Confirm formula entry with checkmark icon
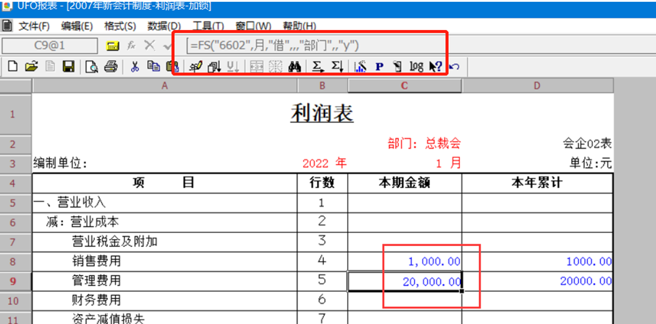The image size is (656, 324). click(x=168, y=46)
